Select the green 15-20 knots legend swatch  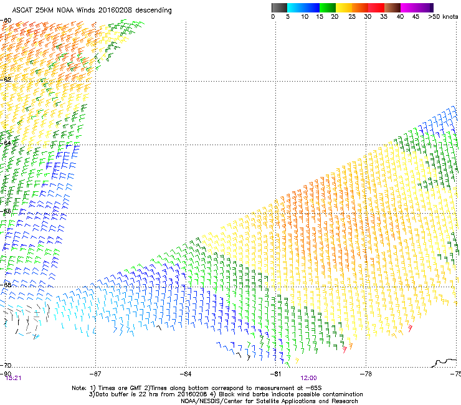pyautogui.click(x=328, y=7)
